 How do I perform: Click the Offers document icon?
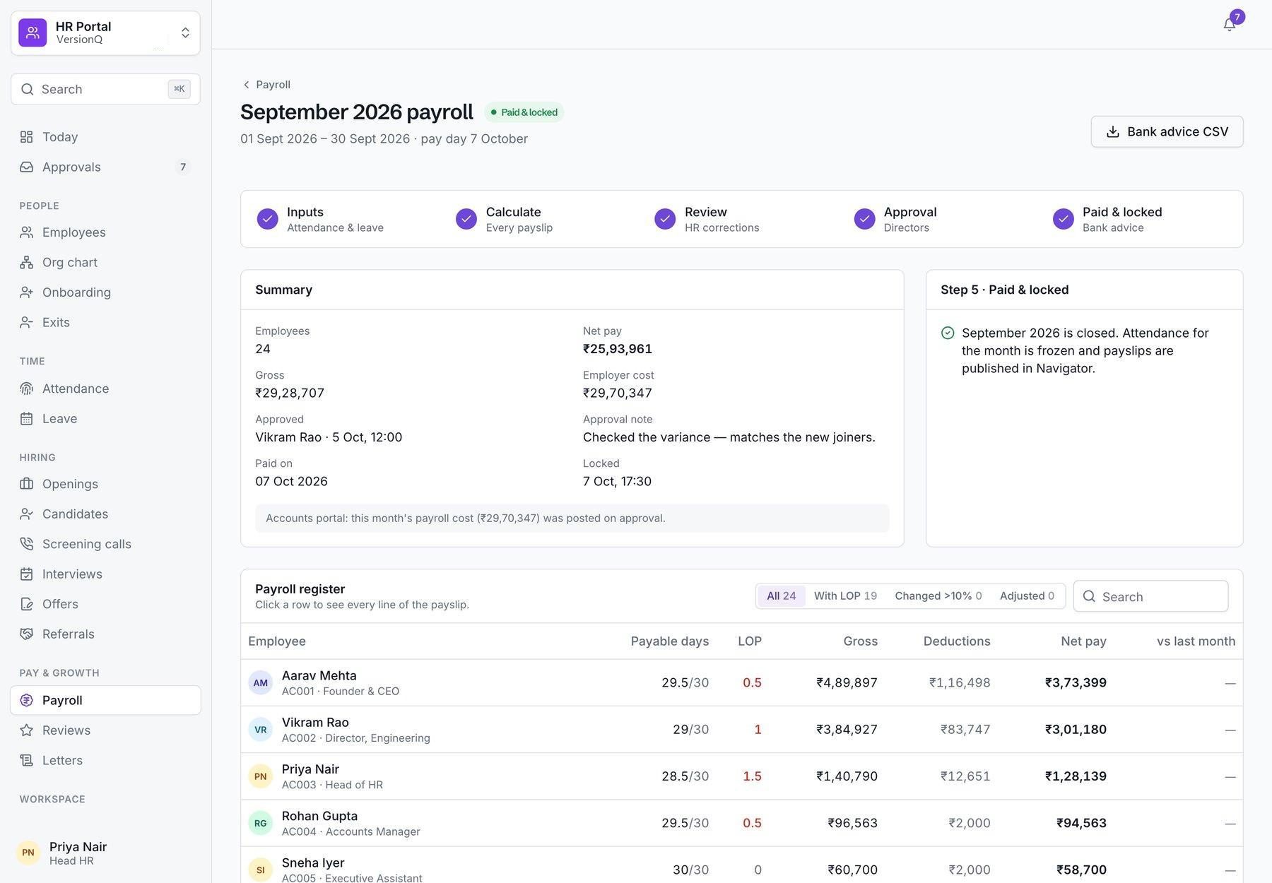pos(27,604)
